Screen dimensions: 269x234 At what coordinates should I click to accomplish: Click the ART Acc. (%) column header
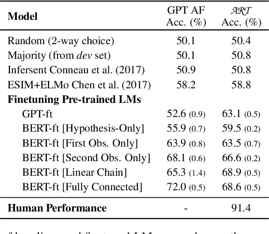point(242,17)
